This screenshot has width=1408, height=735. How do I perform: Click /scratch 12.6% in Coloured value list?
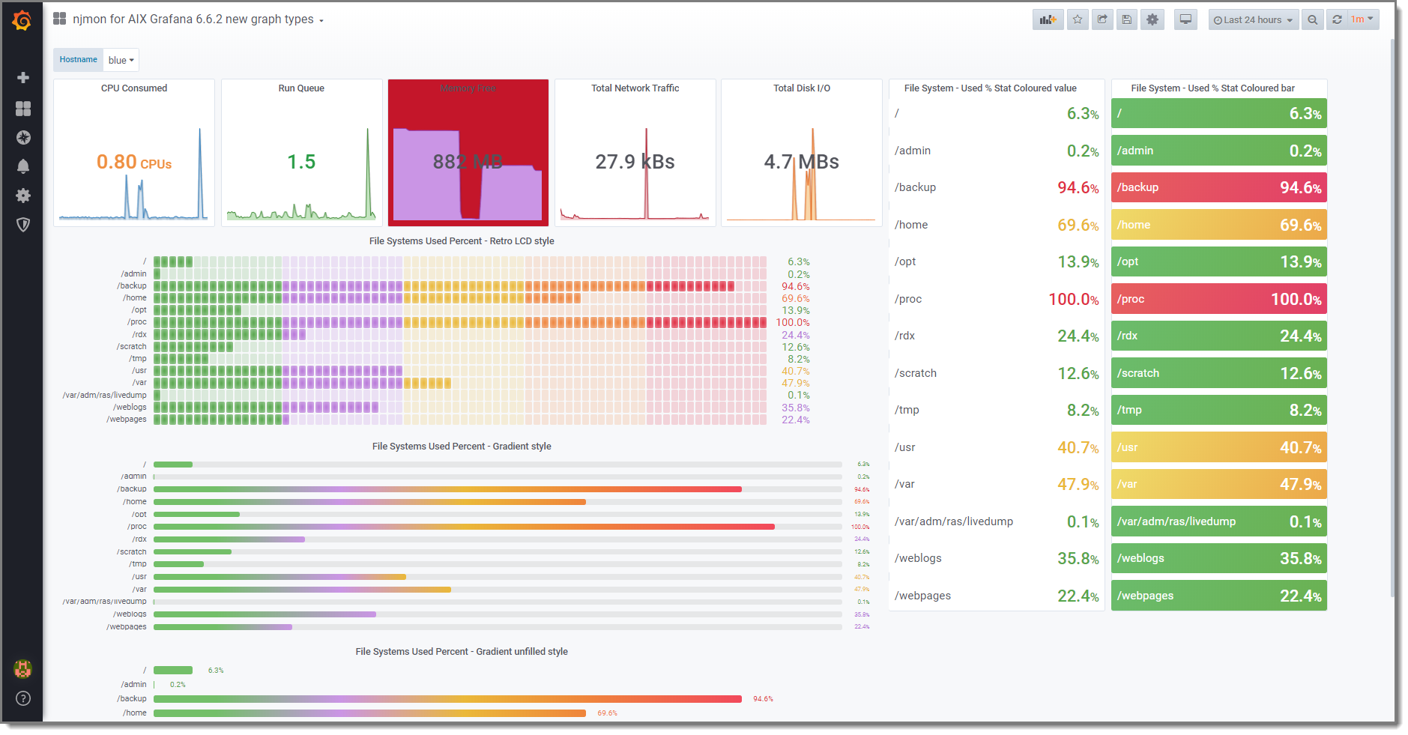[x=997, y=373]
